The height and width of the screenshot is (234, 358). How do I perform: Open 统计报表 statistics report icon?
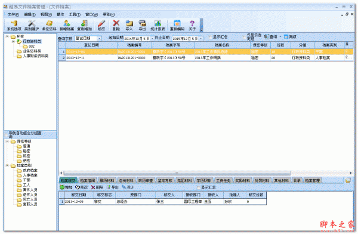tap(158, 25)
